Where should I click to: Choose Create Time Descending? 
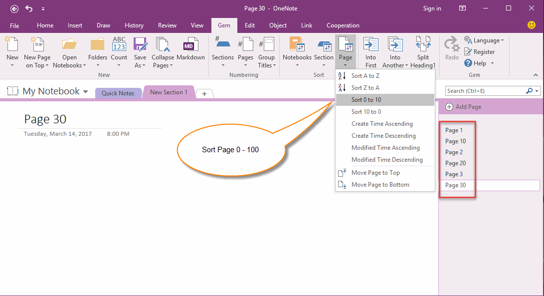(x=385, y=135)
